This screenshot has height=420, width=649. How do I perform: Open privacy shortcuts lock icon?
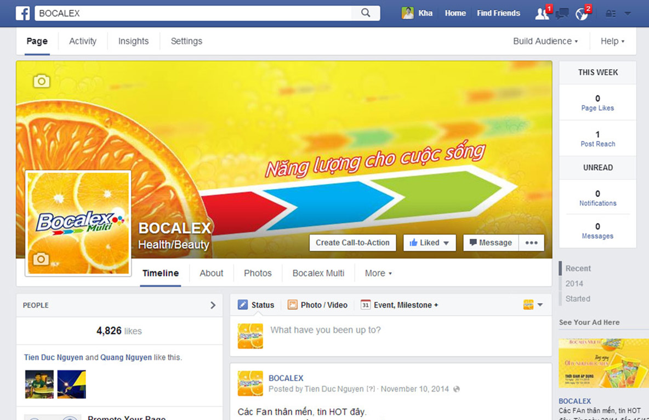tap(611, 14)
